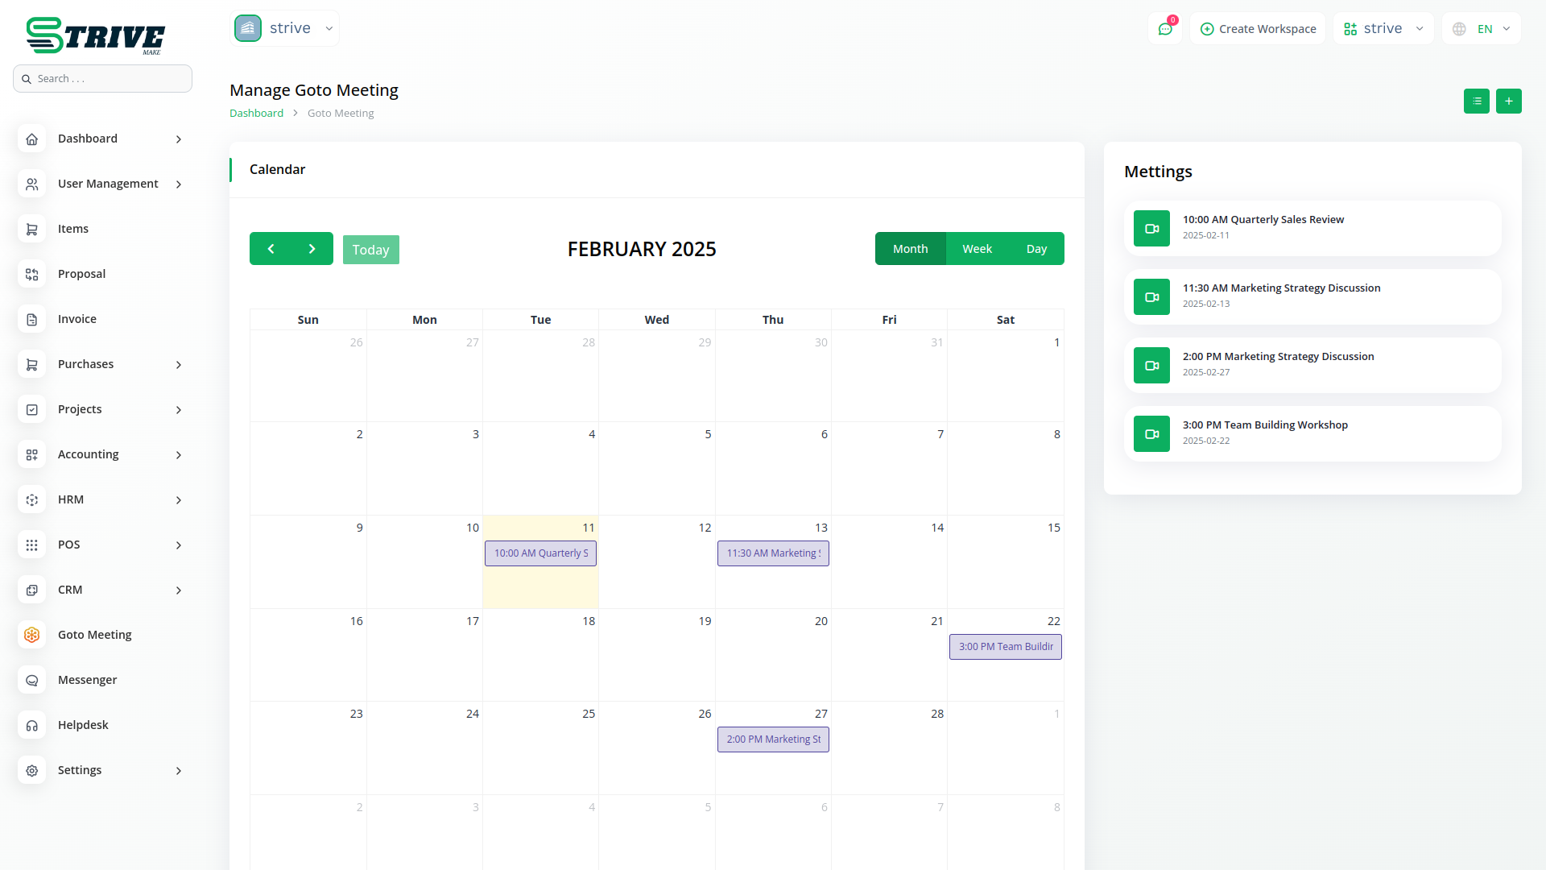Image resolution: width=1546 pixels, height=870 pixels.
Task: Click the Dashboard breadcrumb link
Action: pos(256,114)
